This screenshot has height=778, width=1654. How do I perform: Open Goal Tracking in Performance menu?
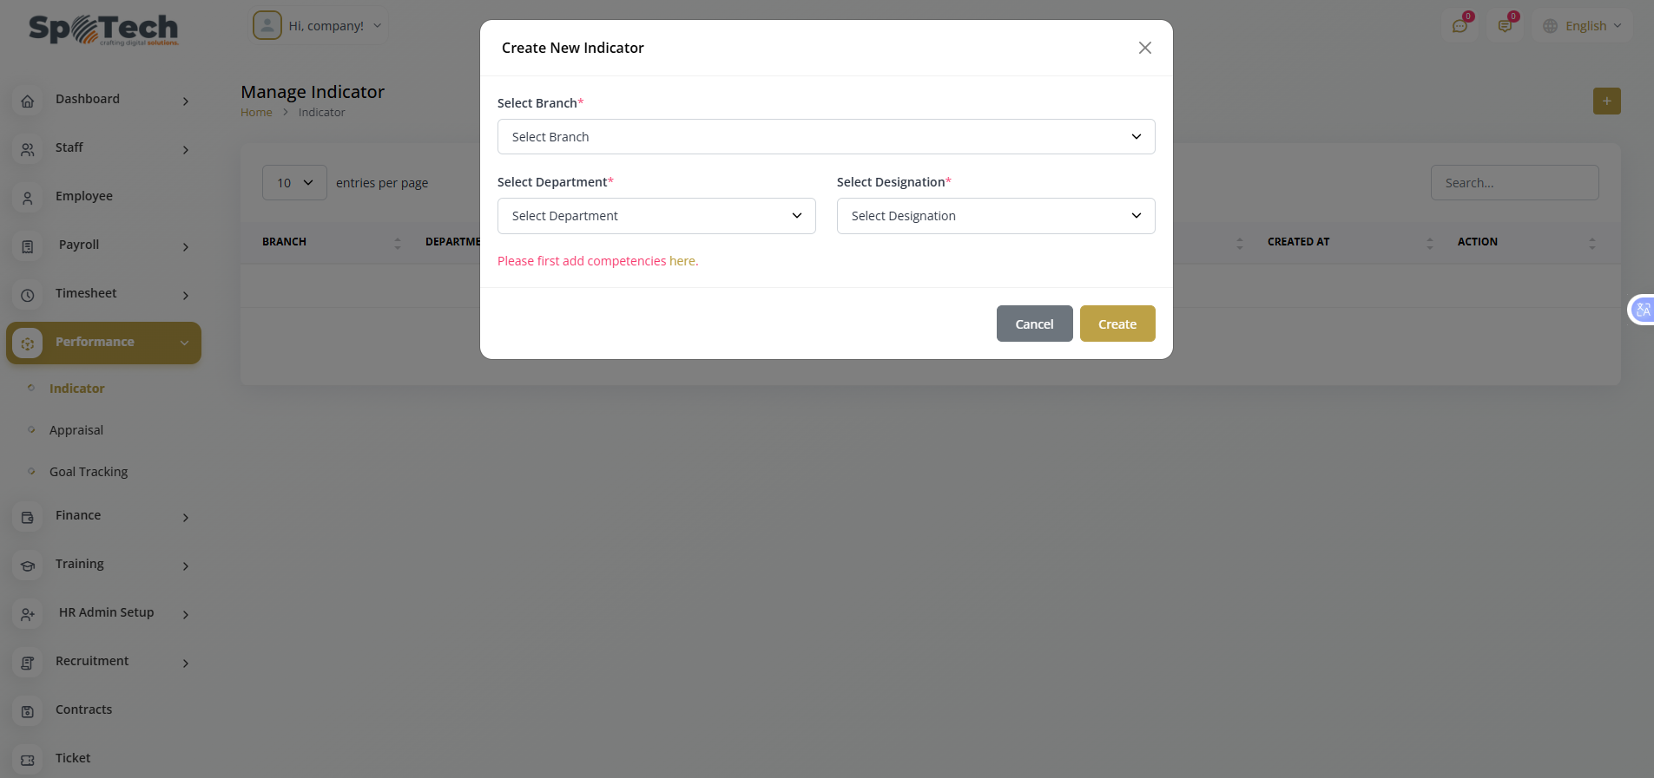[89, 472]
